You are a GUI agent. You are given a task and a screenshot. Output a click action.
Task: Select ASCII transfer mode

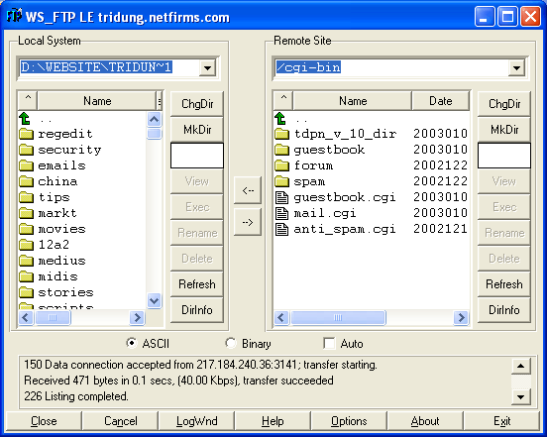coord(132,343)
